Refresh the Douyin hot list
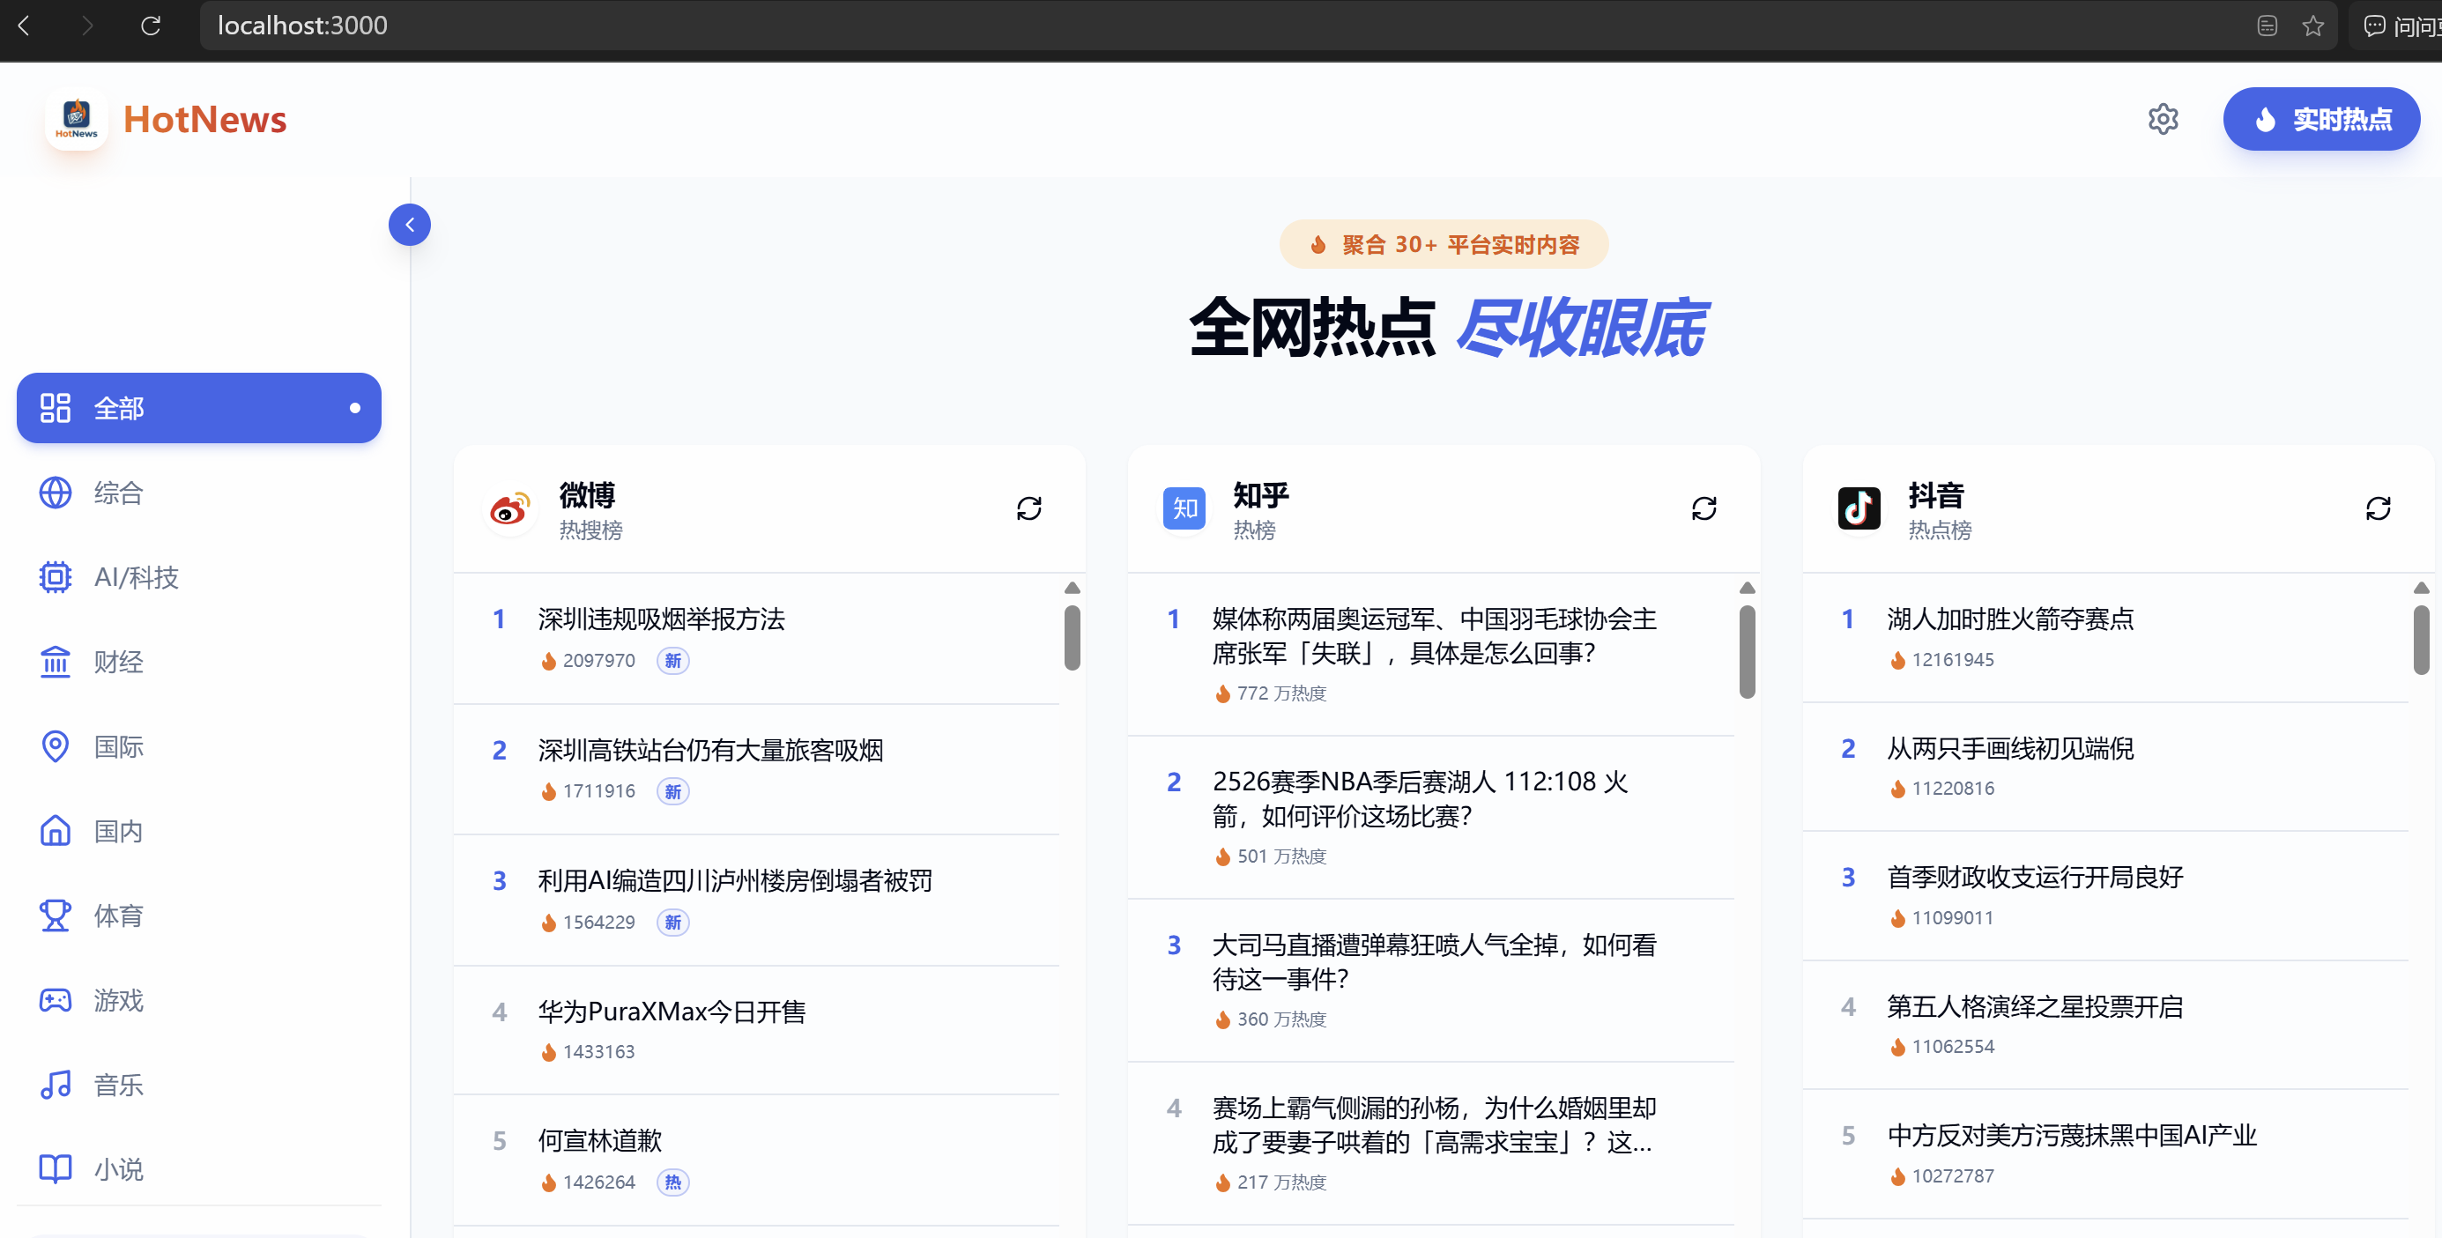This screenshot has height=1238, width=2442. pos(2378,509)
